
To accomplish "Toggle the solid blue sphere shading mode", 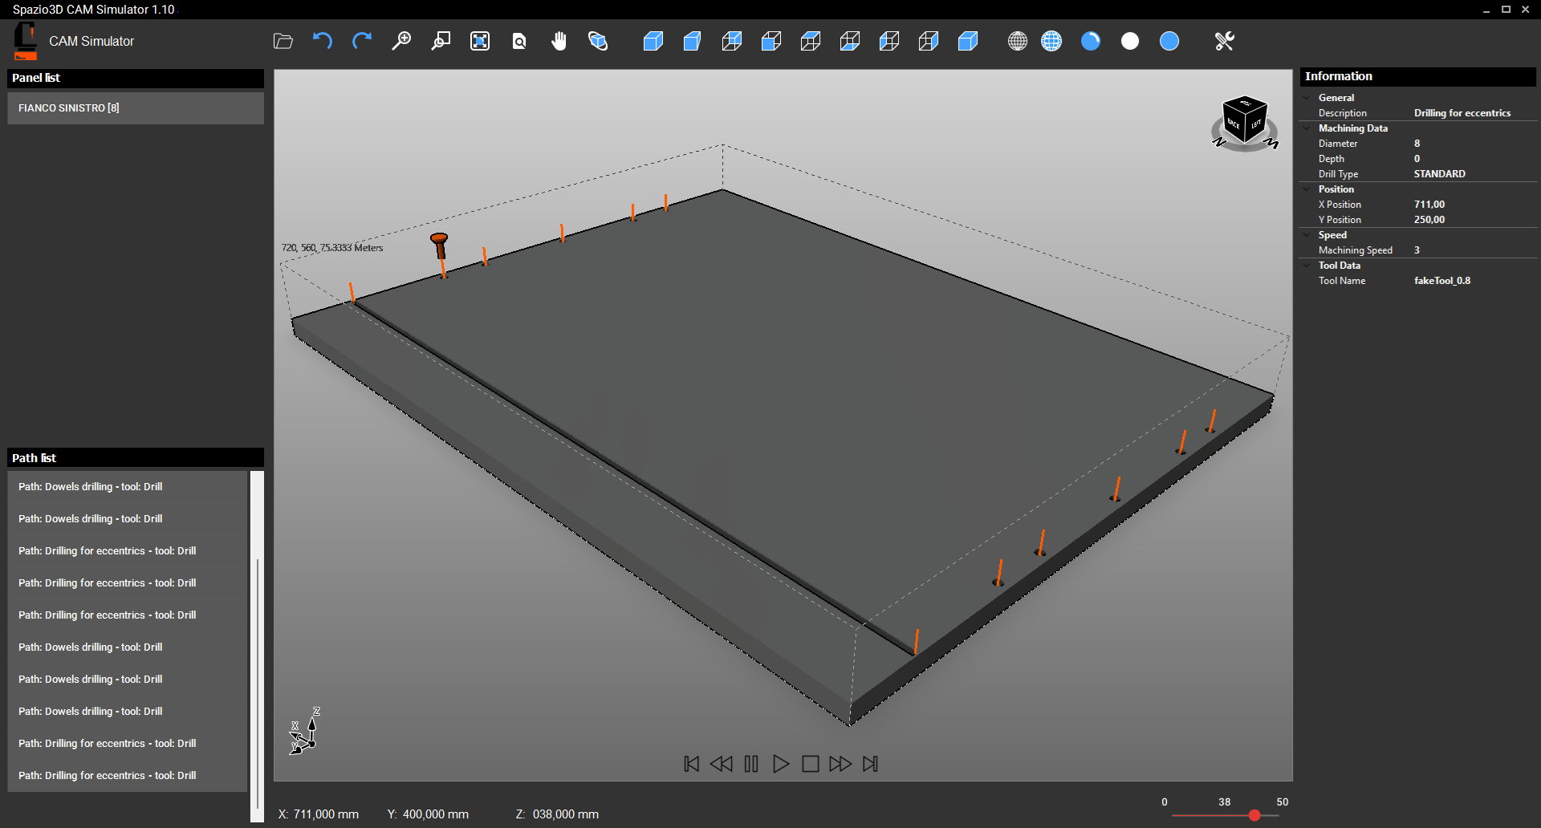I will pyautogui.click(x=1169, y=41).
